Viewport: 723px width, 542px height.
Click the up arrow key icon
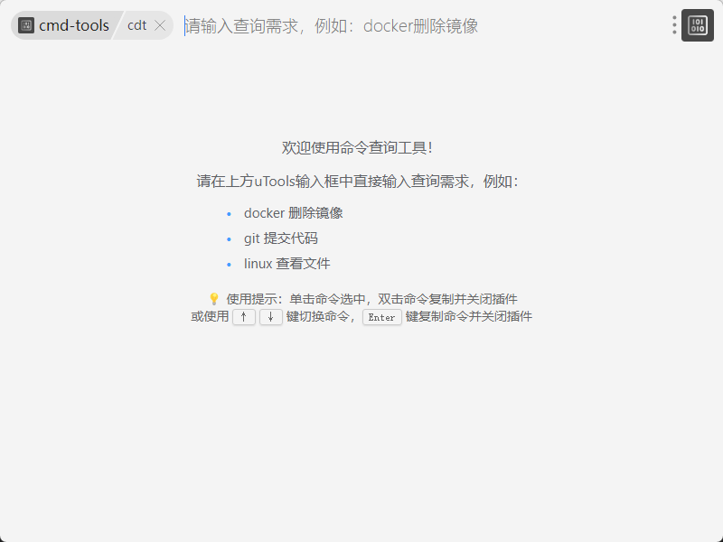coord(244,317)
